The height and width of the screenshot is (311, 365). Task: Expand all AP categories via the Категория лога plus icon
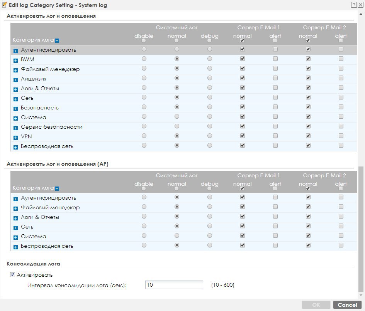point(57,188)
